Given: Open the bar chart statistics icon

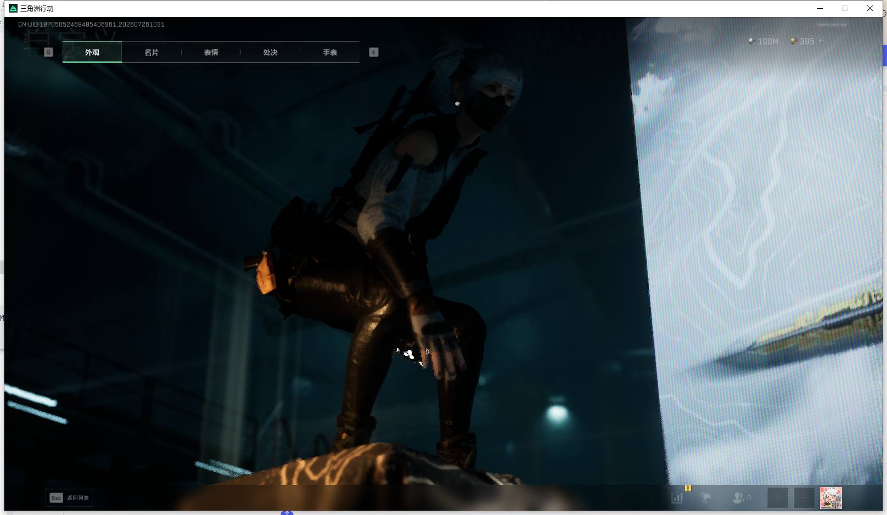Looking at the screenshot, I should pos(677,497).
